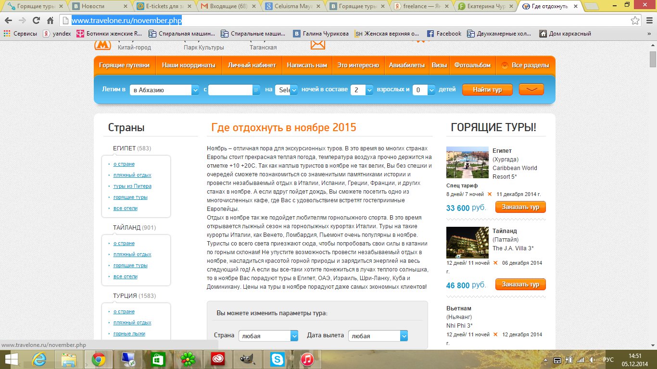This screenshot has width=657, height=369.
Task: Switch to the 'Входящие (68)' Gmail tab
Action: coord(228,6)
